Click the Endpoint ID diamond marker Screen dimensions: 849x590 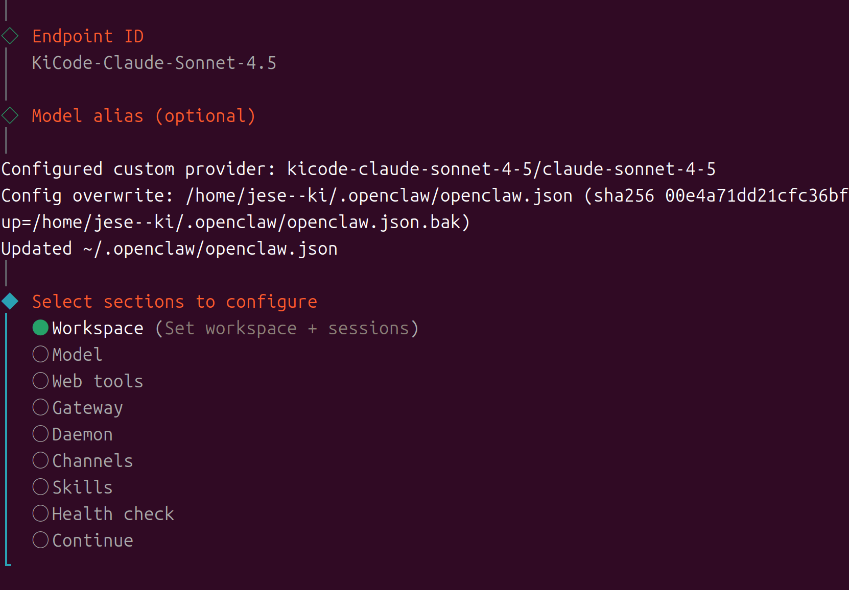click(x=9, y=35)
